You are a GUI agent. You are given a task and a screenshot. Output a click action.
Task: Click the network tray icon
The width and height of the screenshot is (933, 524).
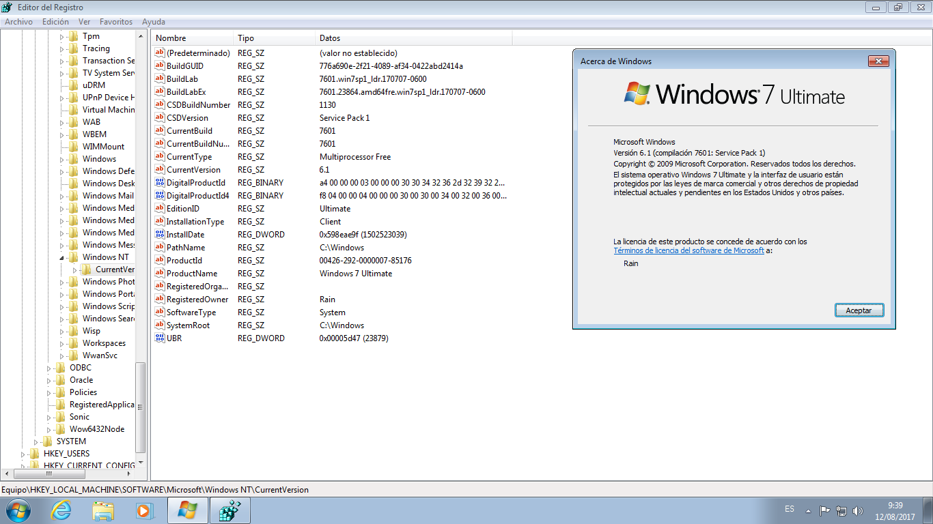[x=842, y=510]
